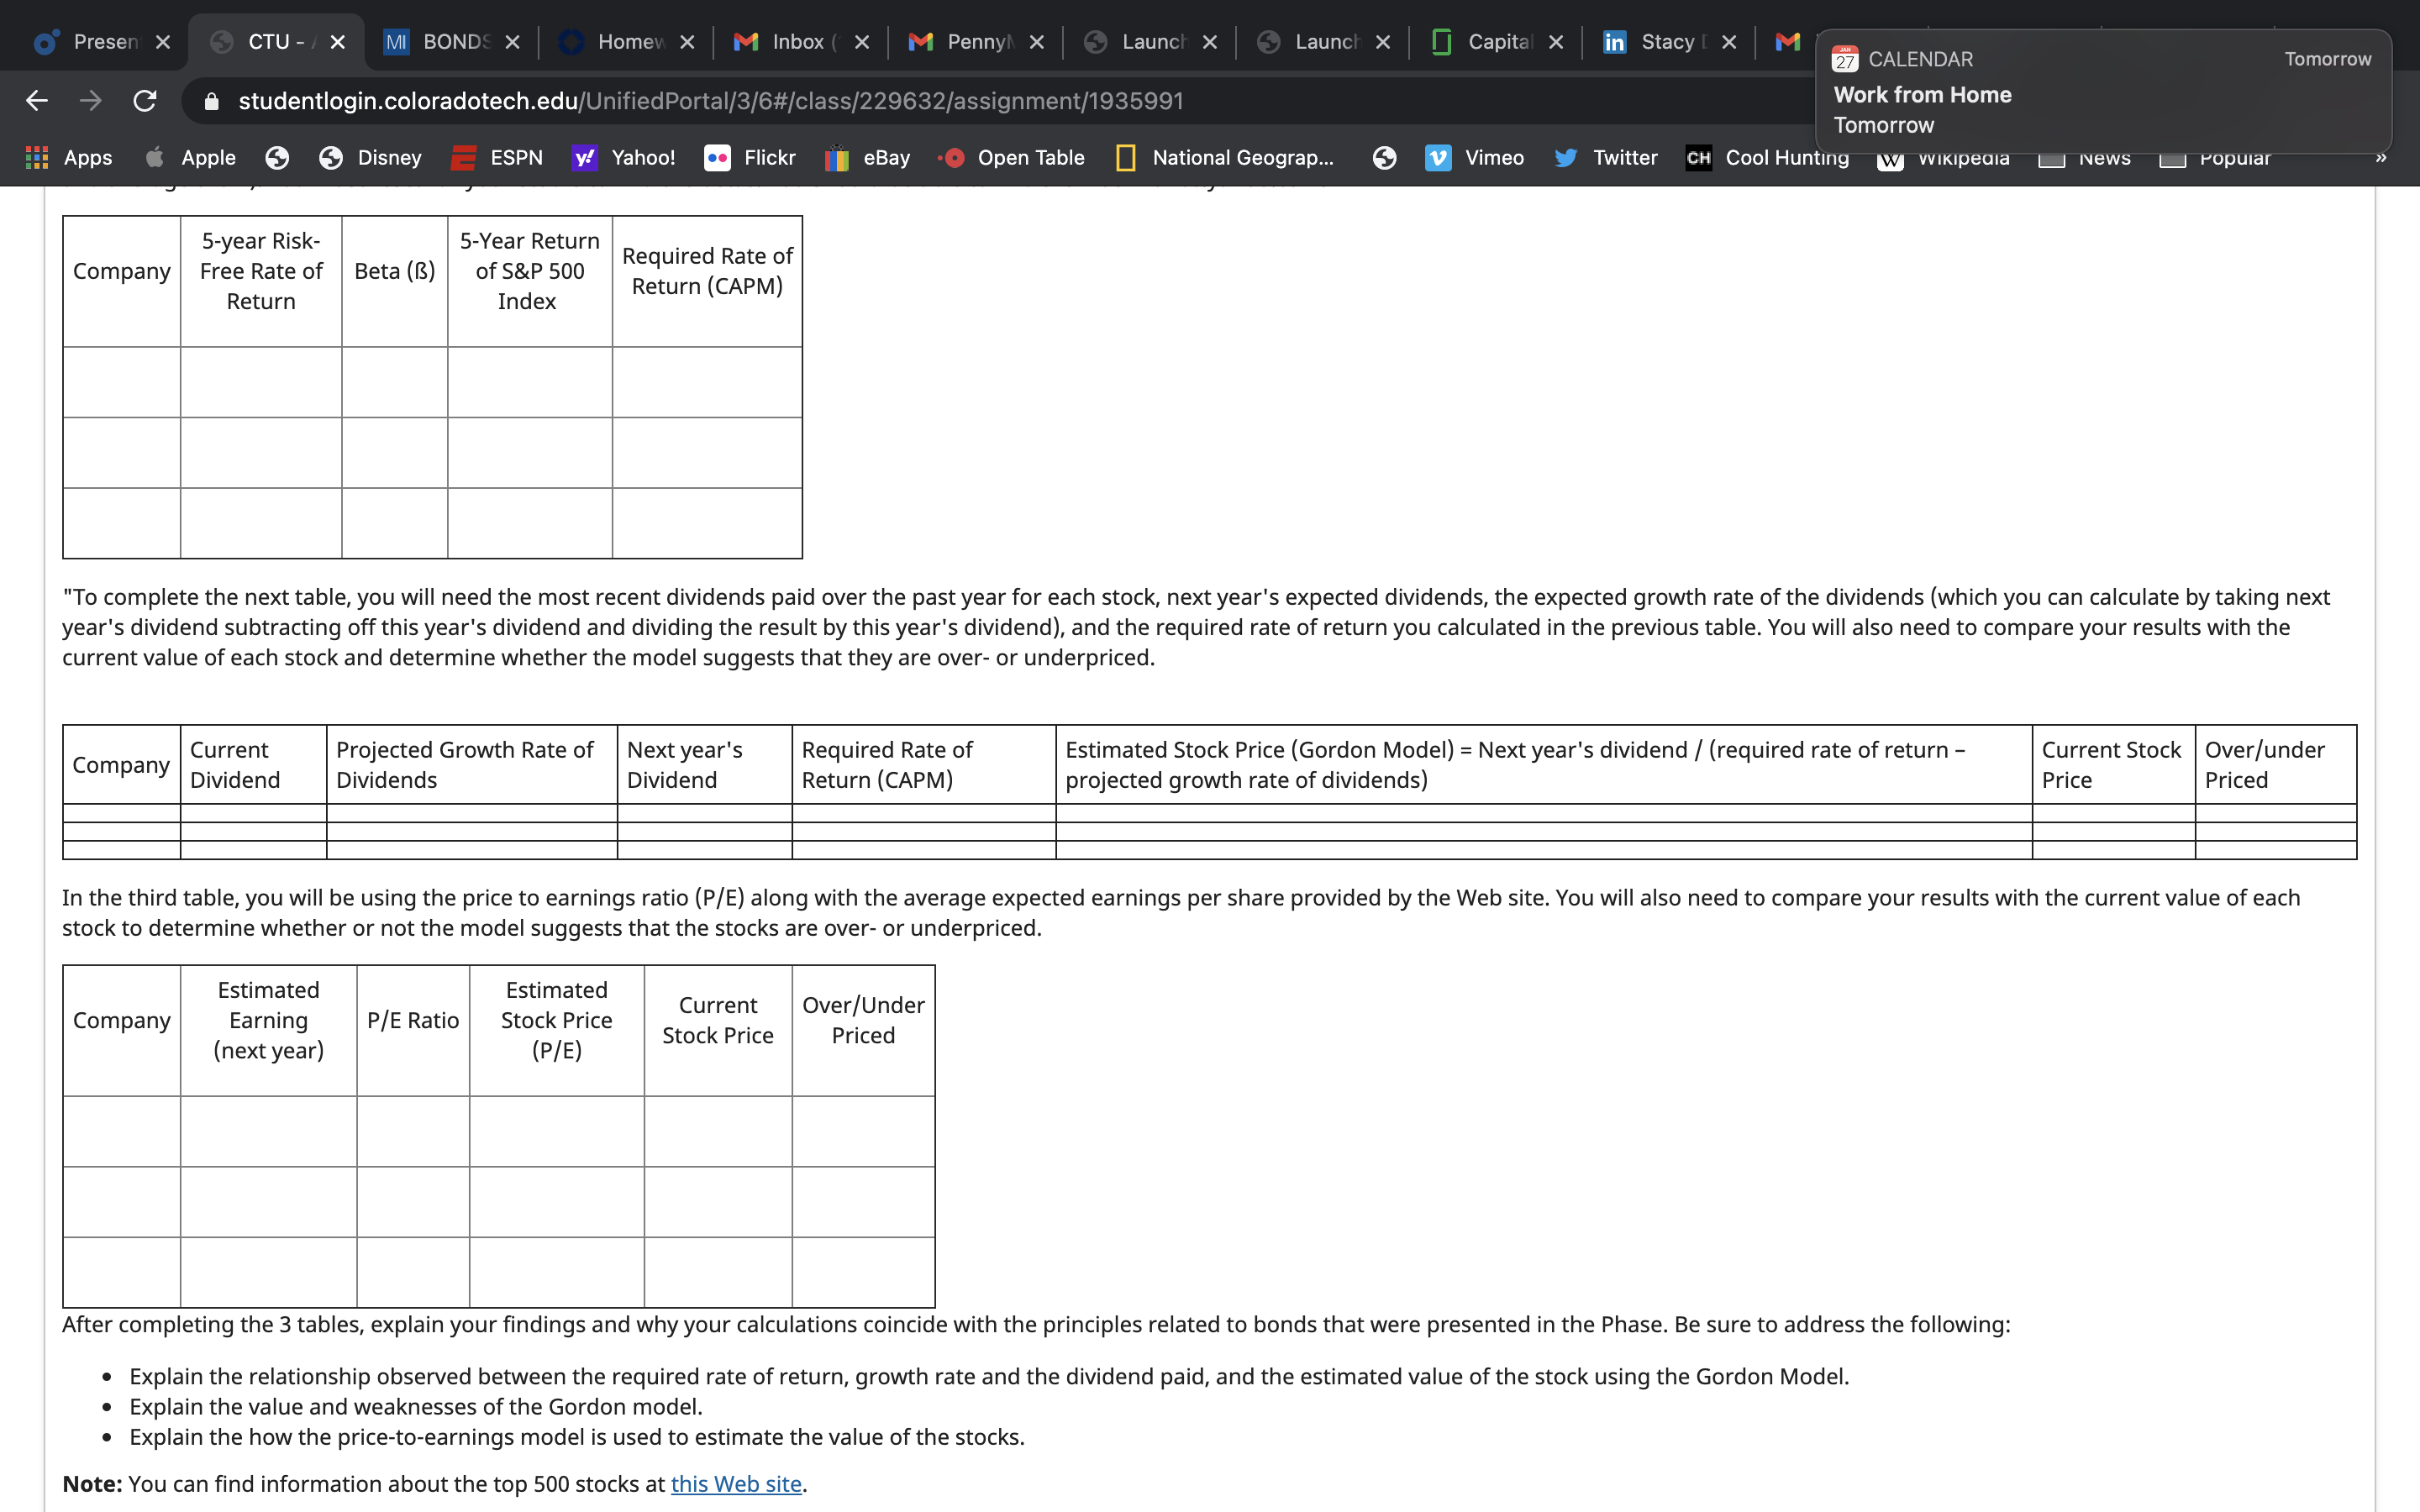This screenshot has width=2420, height=1512.
Task: Click the site lock icon in address bar
Action: click(x=211, y=101)
